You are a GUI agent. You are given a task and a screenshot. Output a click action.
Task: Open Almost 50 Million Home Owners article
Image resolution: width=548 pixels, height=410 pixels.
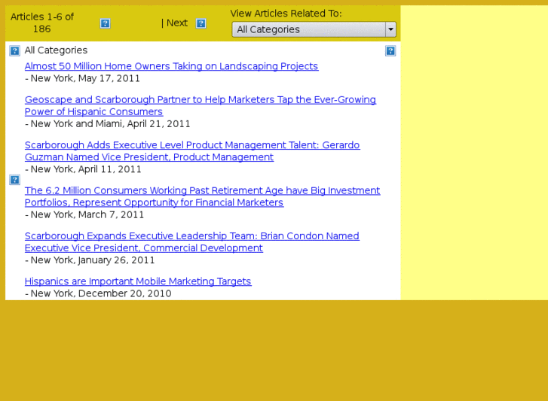click(x=171, y=66)
